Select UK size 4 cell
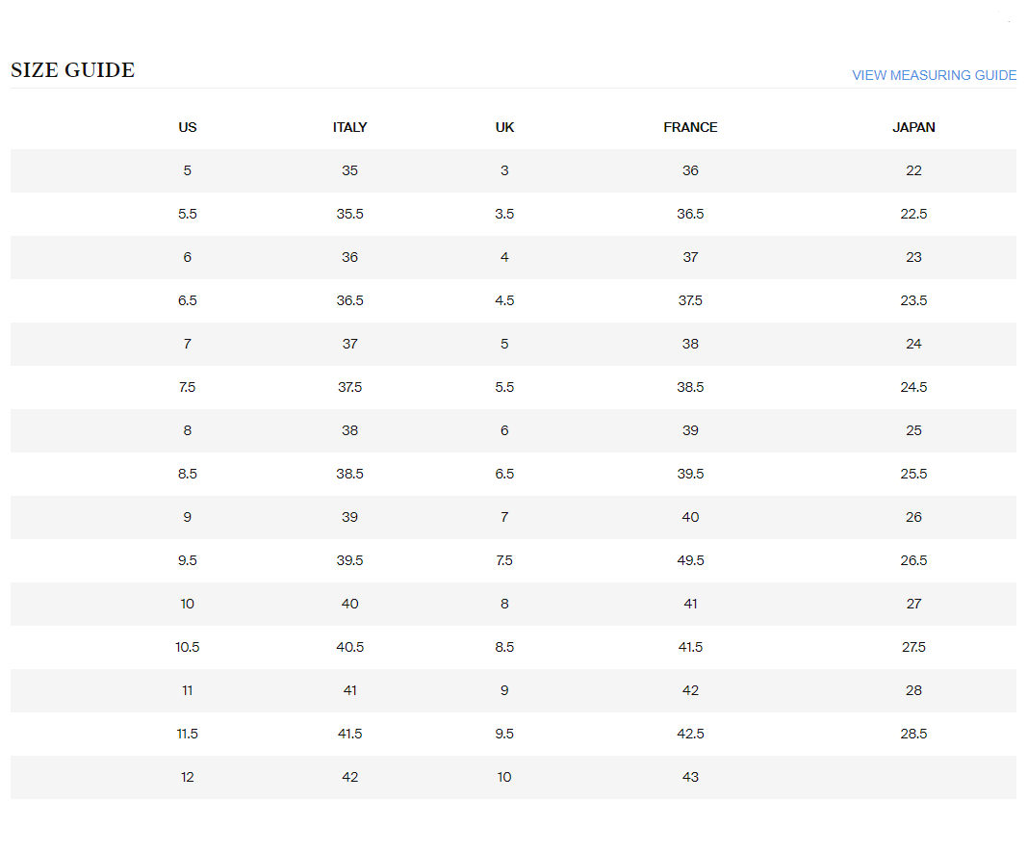The image size is (1028, 852). [x=504, y=257]
